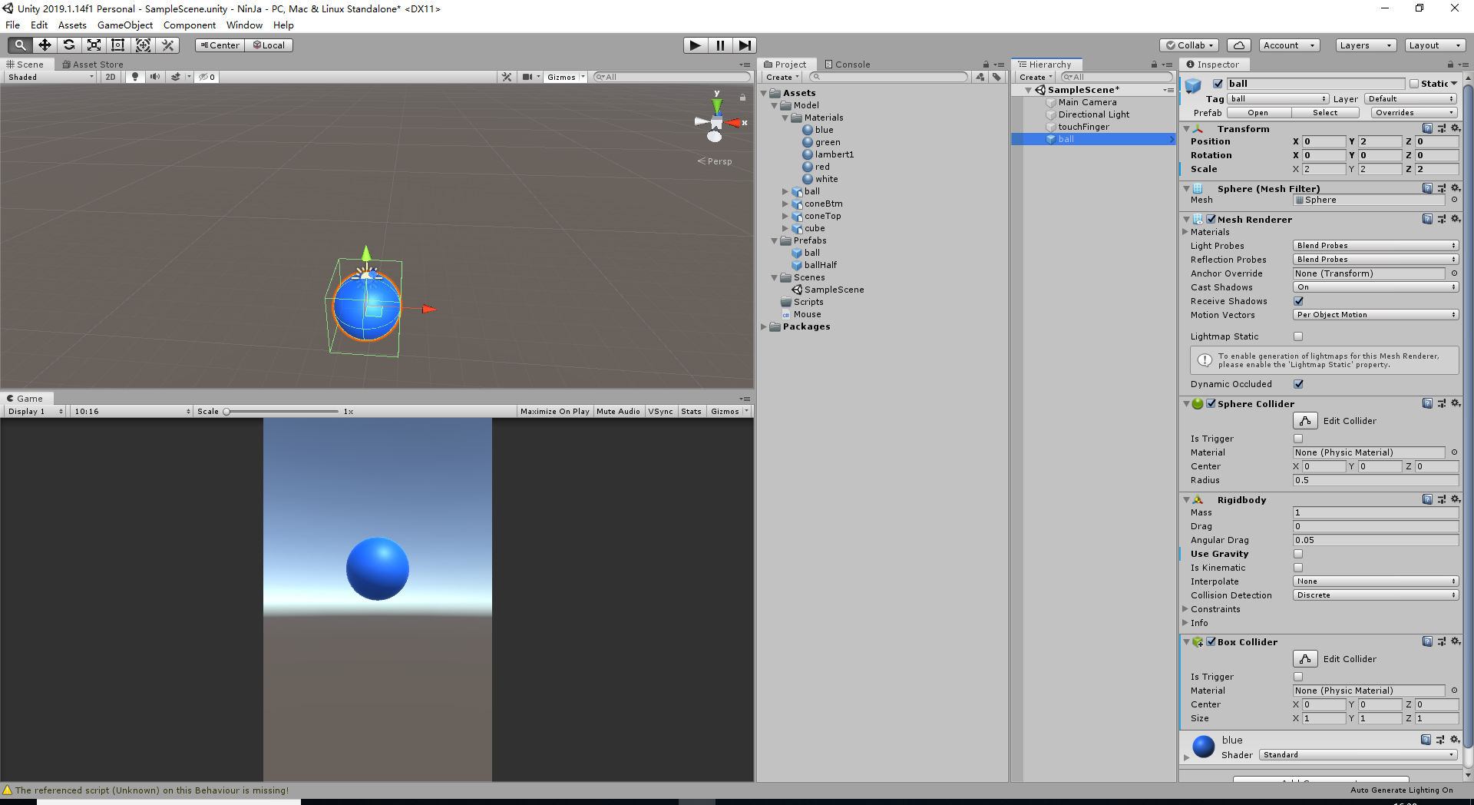
Task: Enable Is Kinematic checkbox
Action: pyautogui.click(x=1298, y=568)
